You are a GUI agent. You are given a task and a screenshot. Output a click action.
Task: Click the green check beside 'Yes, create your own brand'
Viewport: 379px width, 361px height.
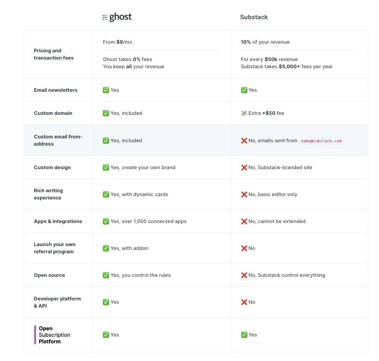pyautogui.click(x=106, y=167)
